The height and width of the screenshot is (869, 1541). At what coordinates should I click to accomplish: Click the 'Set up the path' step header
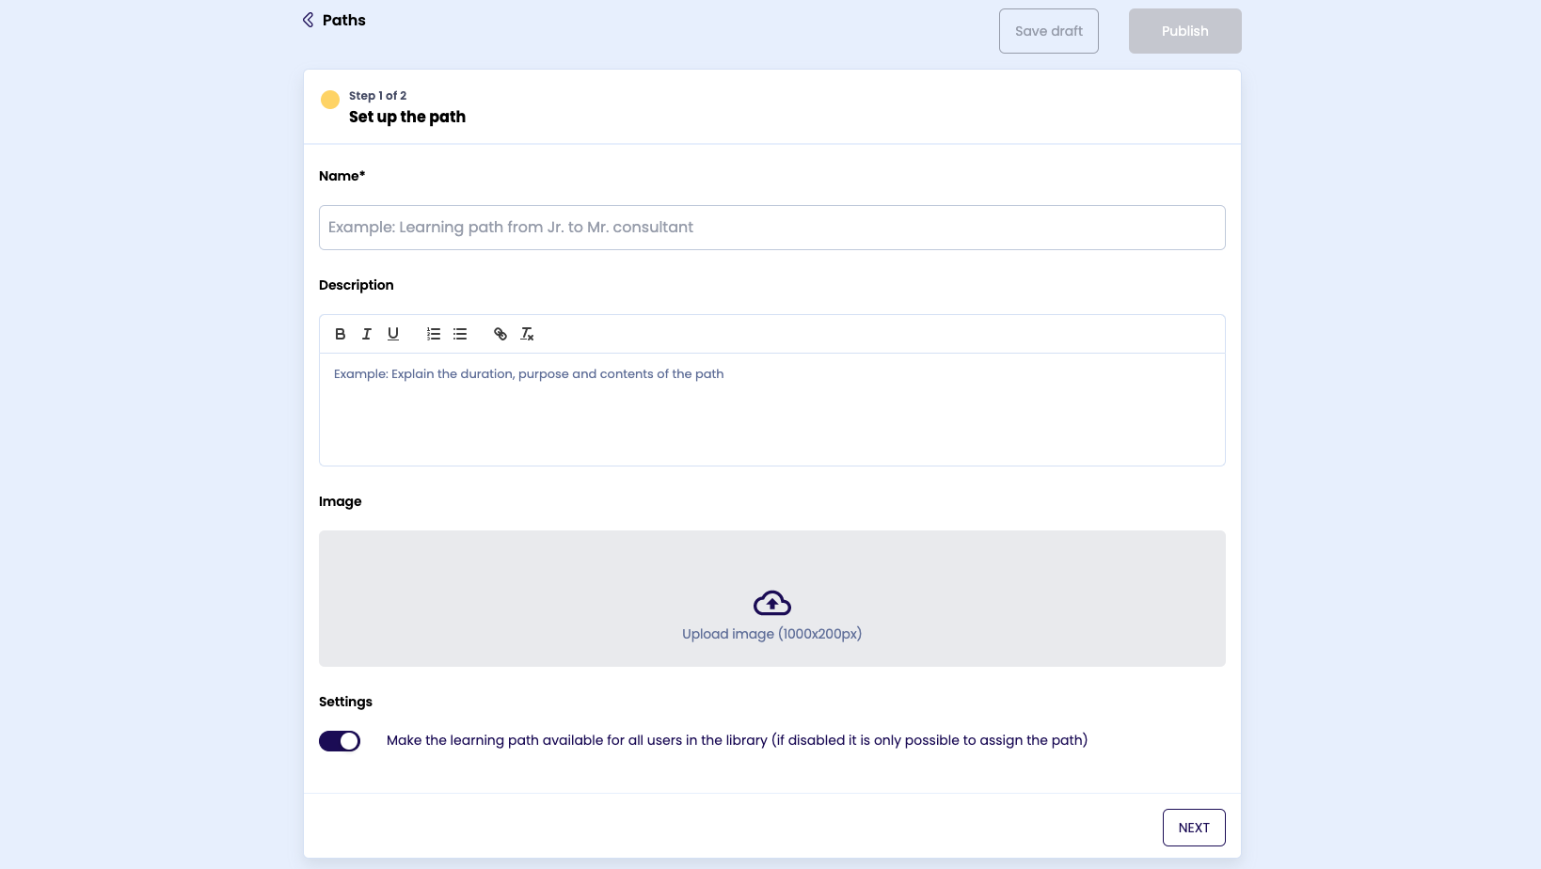pyautogui.click(x=406, y=117)
